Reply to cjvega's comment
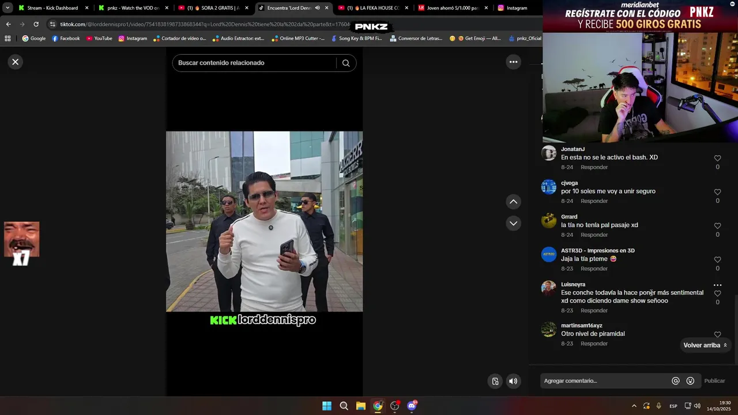The width and height of the screenshot is (738, 415). pos(594,201)
